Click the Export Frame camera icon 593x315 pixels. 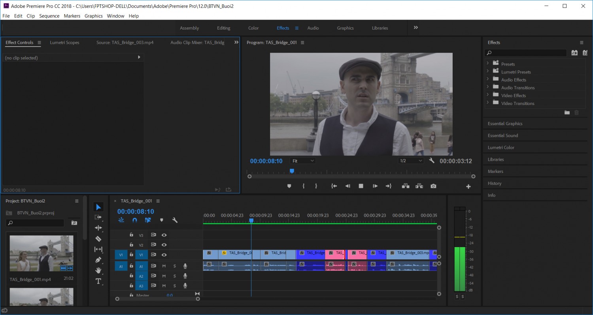[x=433, y=186]
